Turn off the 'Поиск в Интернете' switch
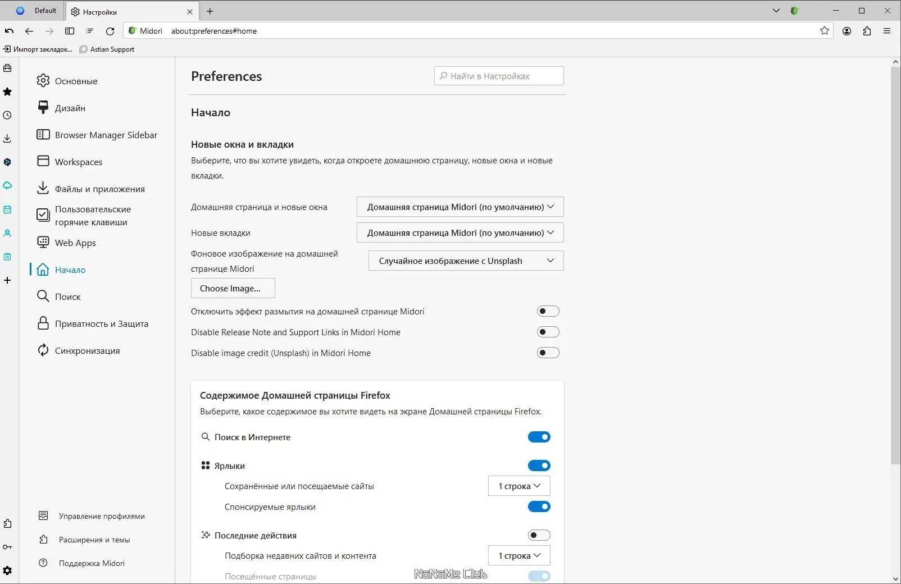This screenshot has height=584, width=901. pyautogui.click(x=539, y=437)
